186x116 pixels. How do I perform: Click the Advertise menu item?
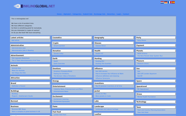click(111, 14)
